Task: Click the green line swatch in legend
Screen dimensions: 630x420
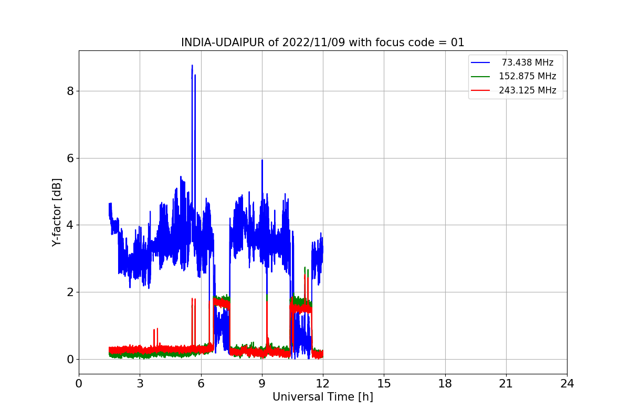Action: (x=480, y=77)
